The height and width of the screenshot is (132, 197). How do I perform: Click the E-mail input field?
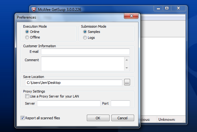(85, 52)
